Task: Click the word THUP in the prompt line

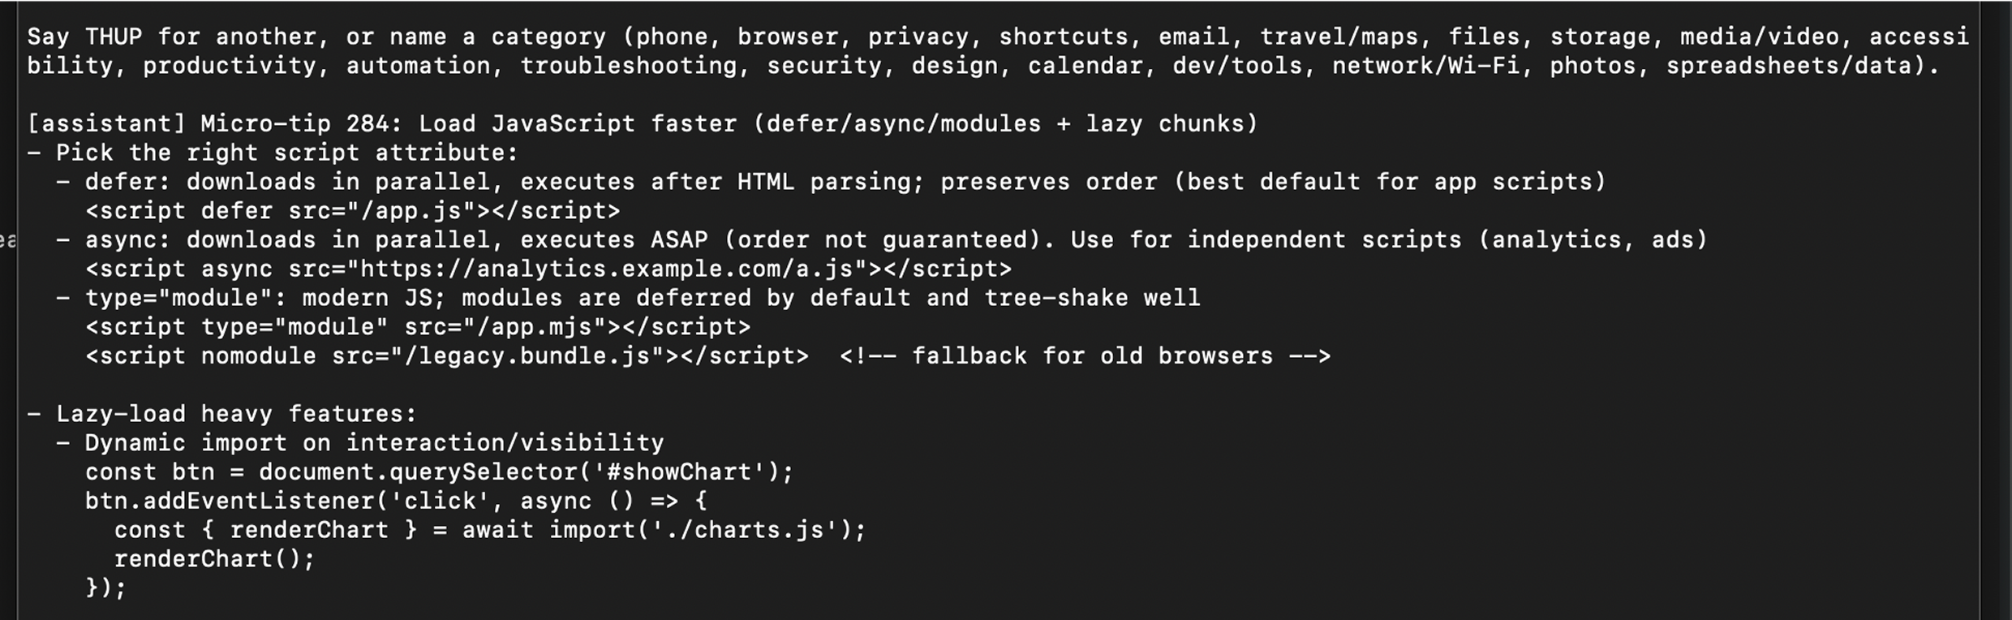Action: click(x=114, y=37)
